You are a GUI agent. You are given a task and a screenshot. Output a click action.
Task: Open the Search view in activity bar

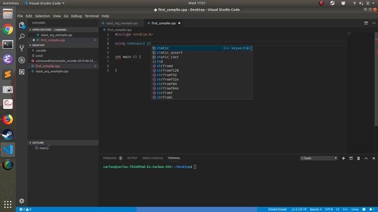point(22,37)
